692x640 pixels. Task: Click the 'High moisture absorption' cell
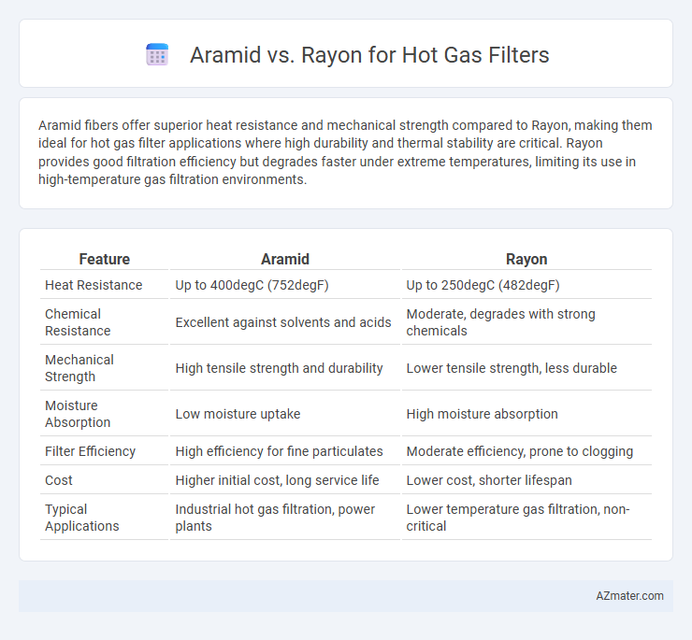click(482, 414)
